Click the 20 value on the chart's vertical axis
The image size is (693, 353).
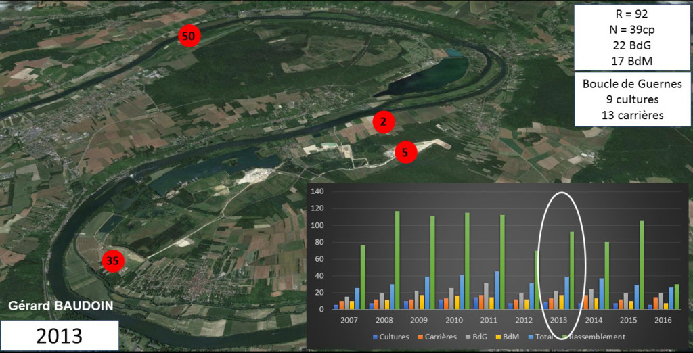(x=319, y=292)
